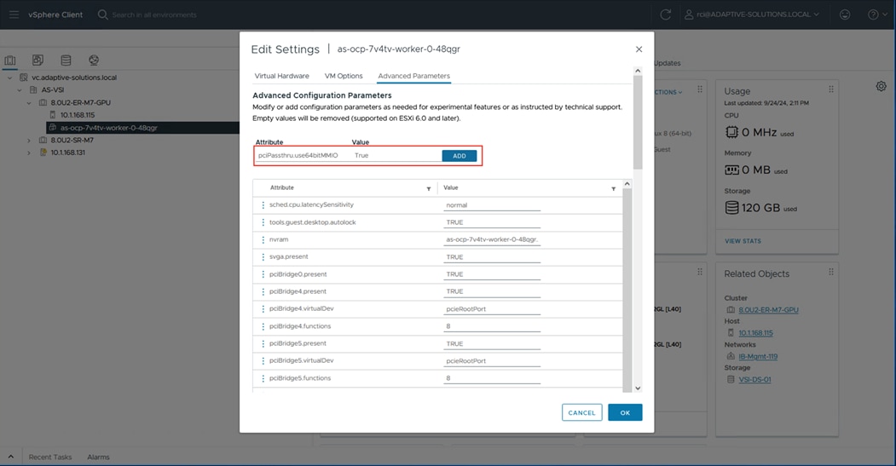The height and width of the screenshot is (466, 896).
Task: Click OK to save settings
Action: coord(624,412)
